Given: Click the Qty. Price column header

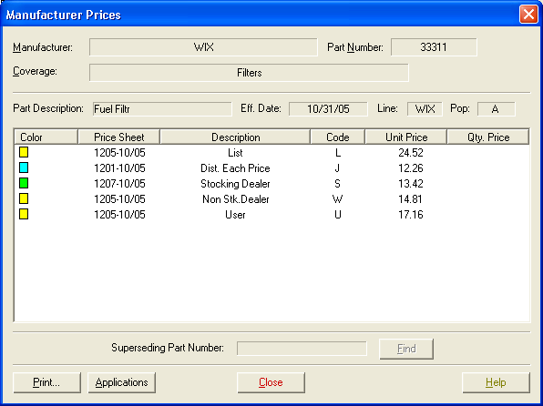Looking at the screenshot, I should click(488, 137).
